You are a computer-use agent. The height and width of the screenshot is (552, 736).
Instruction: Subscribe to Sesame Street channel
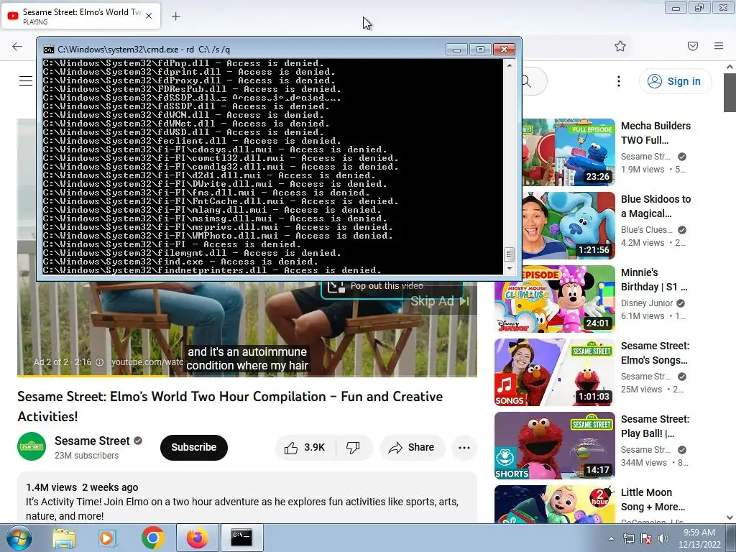pos(194,447)
